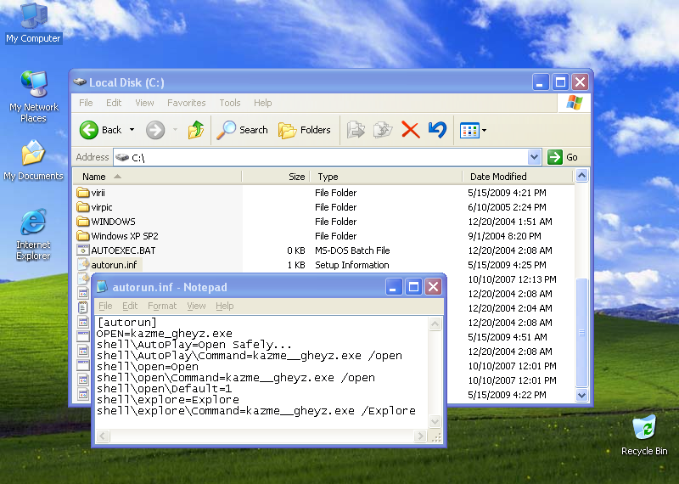The width and height of the screenshot is (679, 484).
Task: Open the Edit menu in Local Disk window
Action: tap(114, 103)
